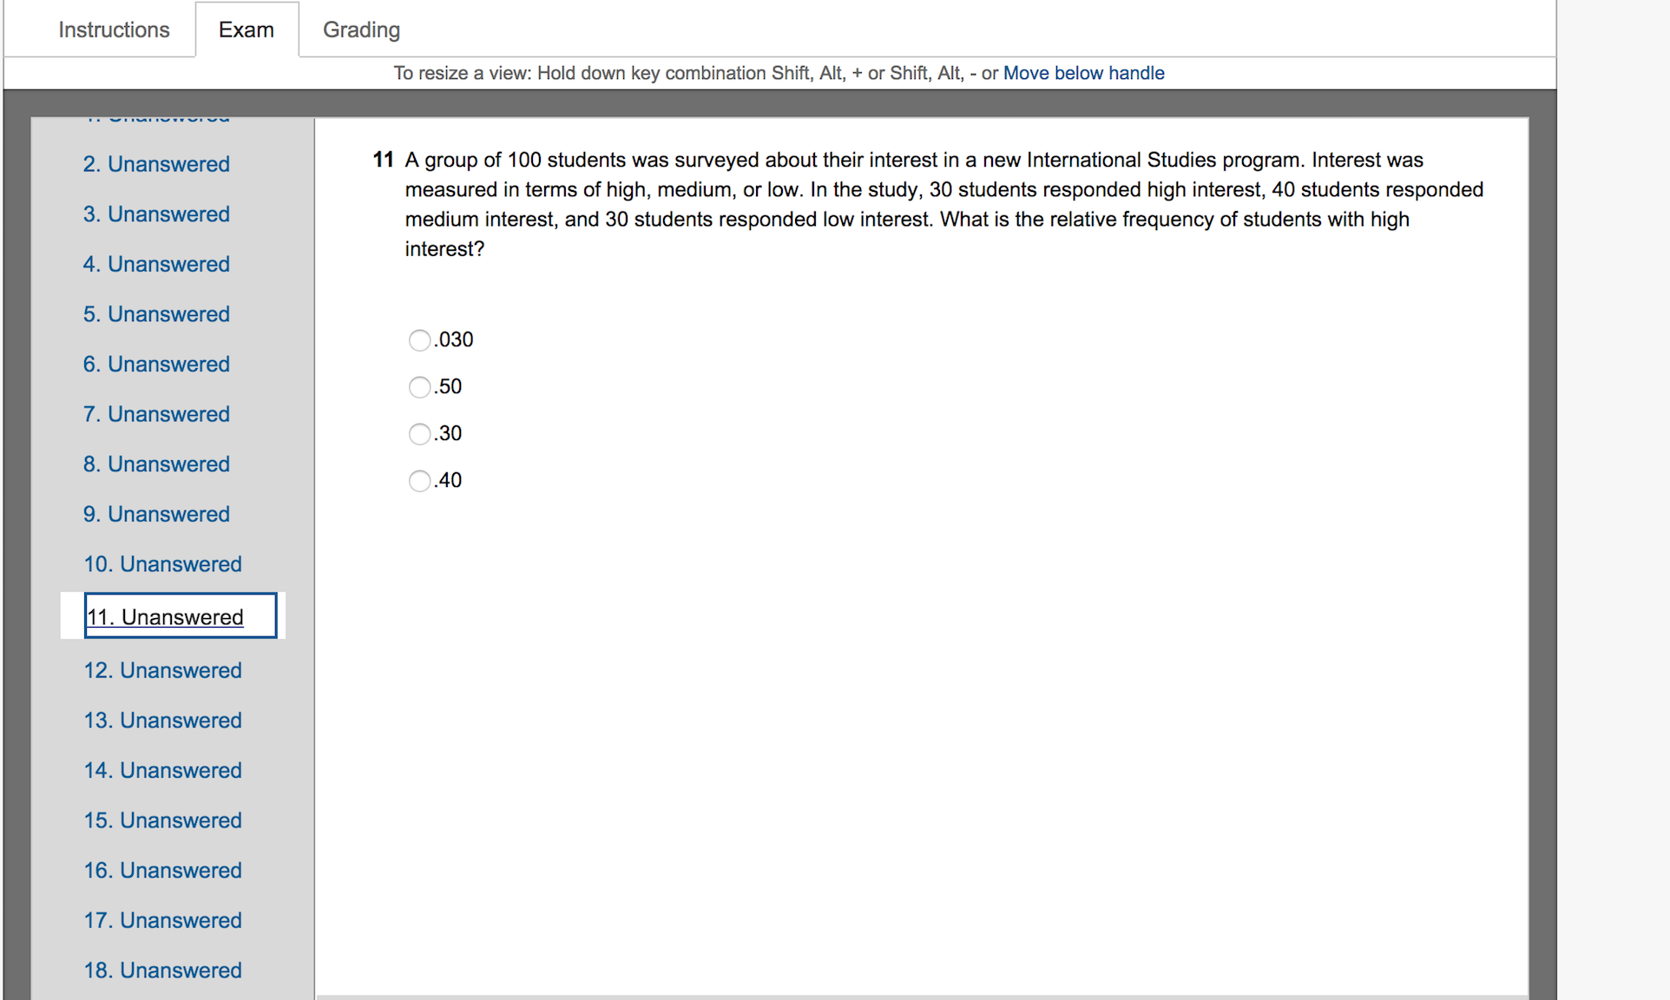The width and height of the screenshot is (1670, 1000).
Task: Navigate to question 7 Unanswered
Action: point(156,414)
